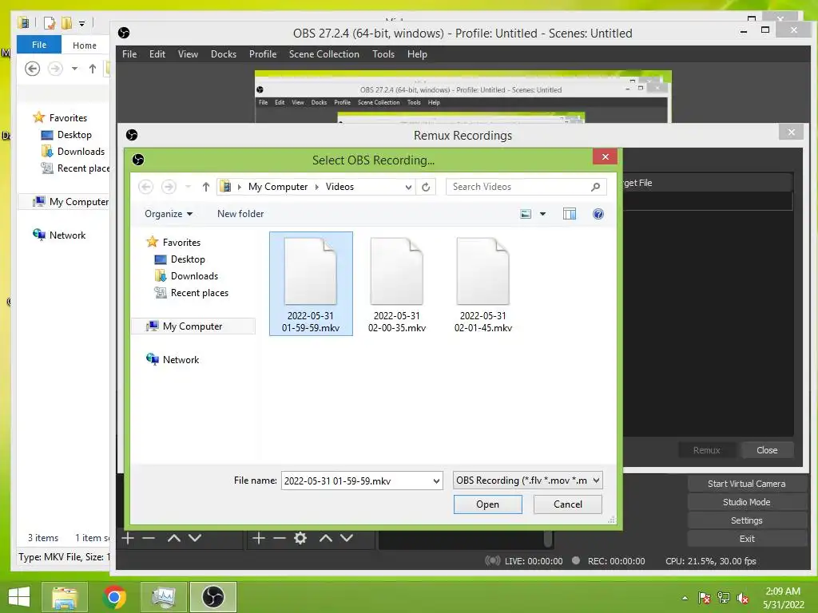Expand the address bar path history dropdown
This screenshot has height=613, width=818.
point(408,187)
